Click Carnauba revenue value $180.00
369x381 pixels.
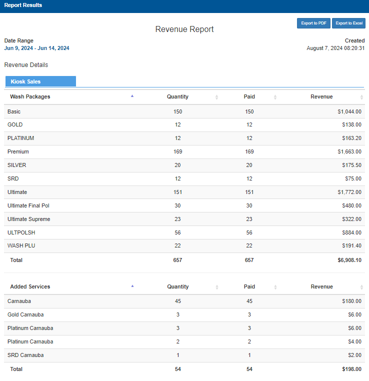[352, 301]
